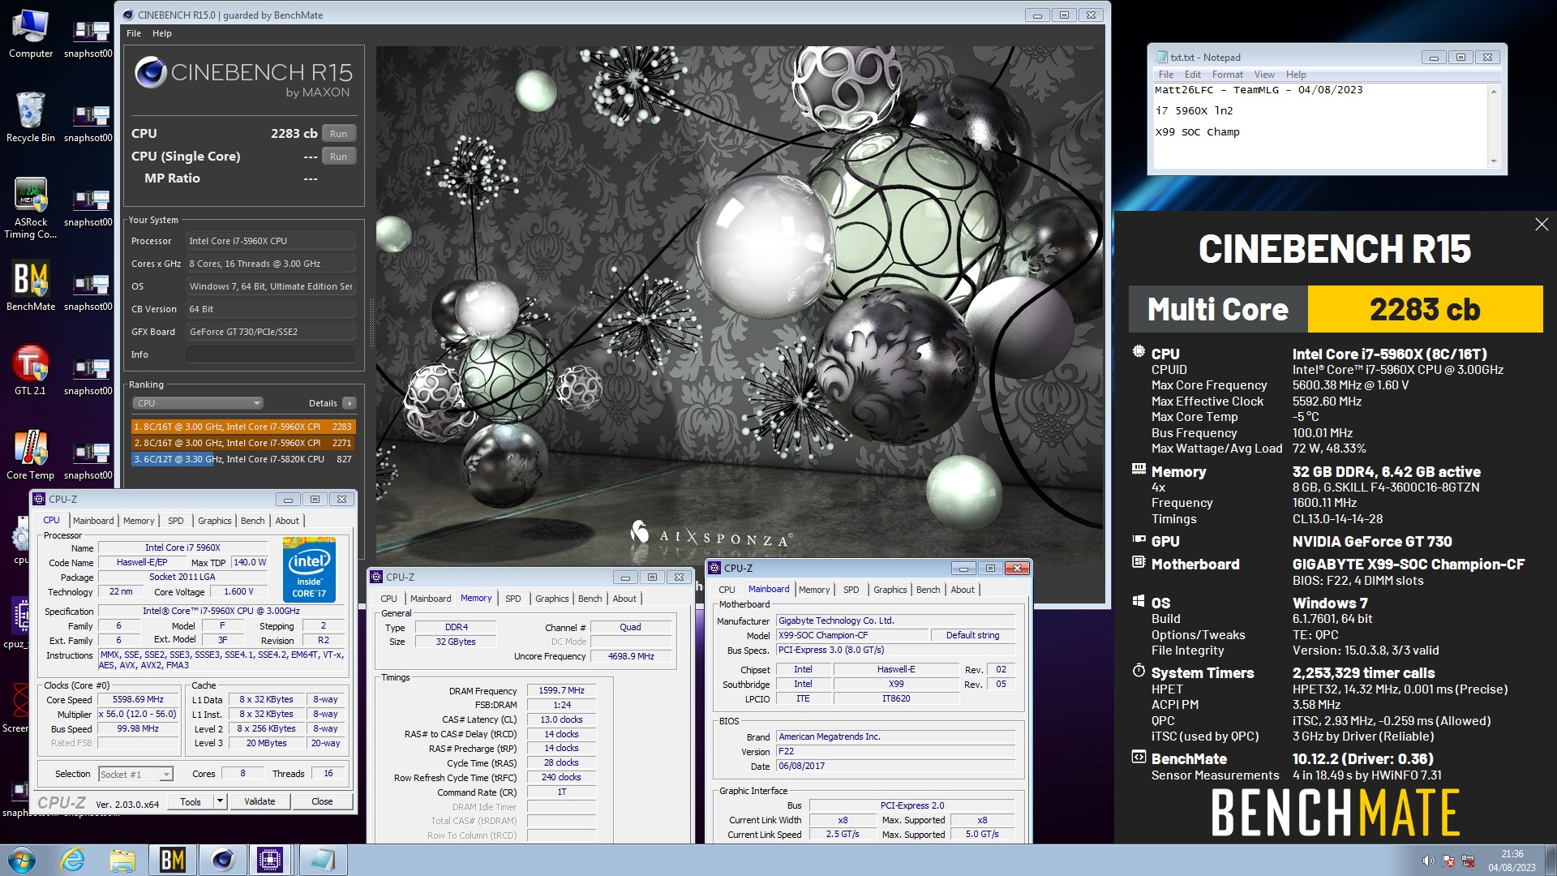Run the CPU multi-core benchmark
Viewport: 1557px width, 876px height.
pos(339,134)
